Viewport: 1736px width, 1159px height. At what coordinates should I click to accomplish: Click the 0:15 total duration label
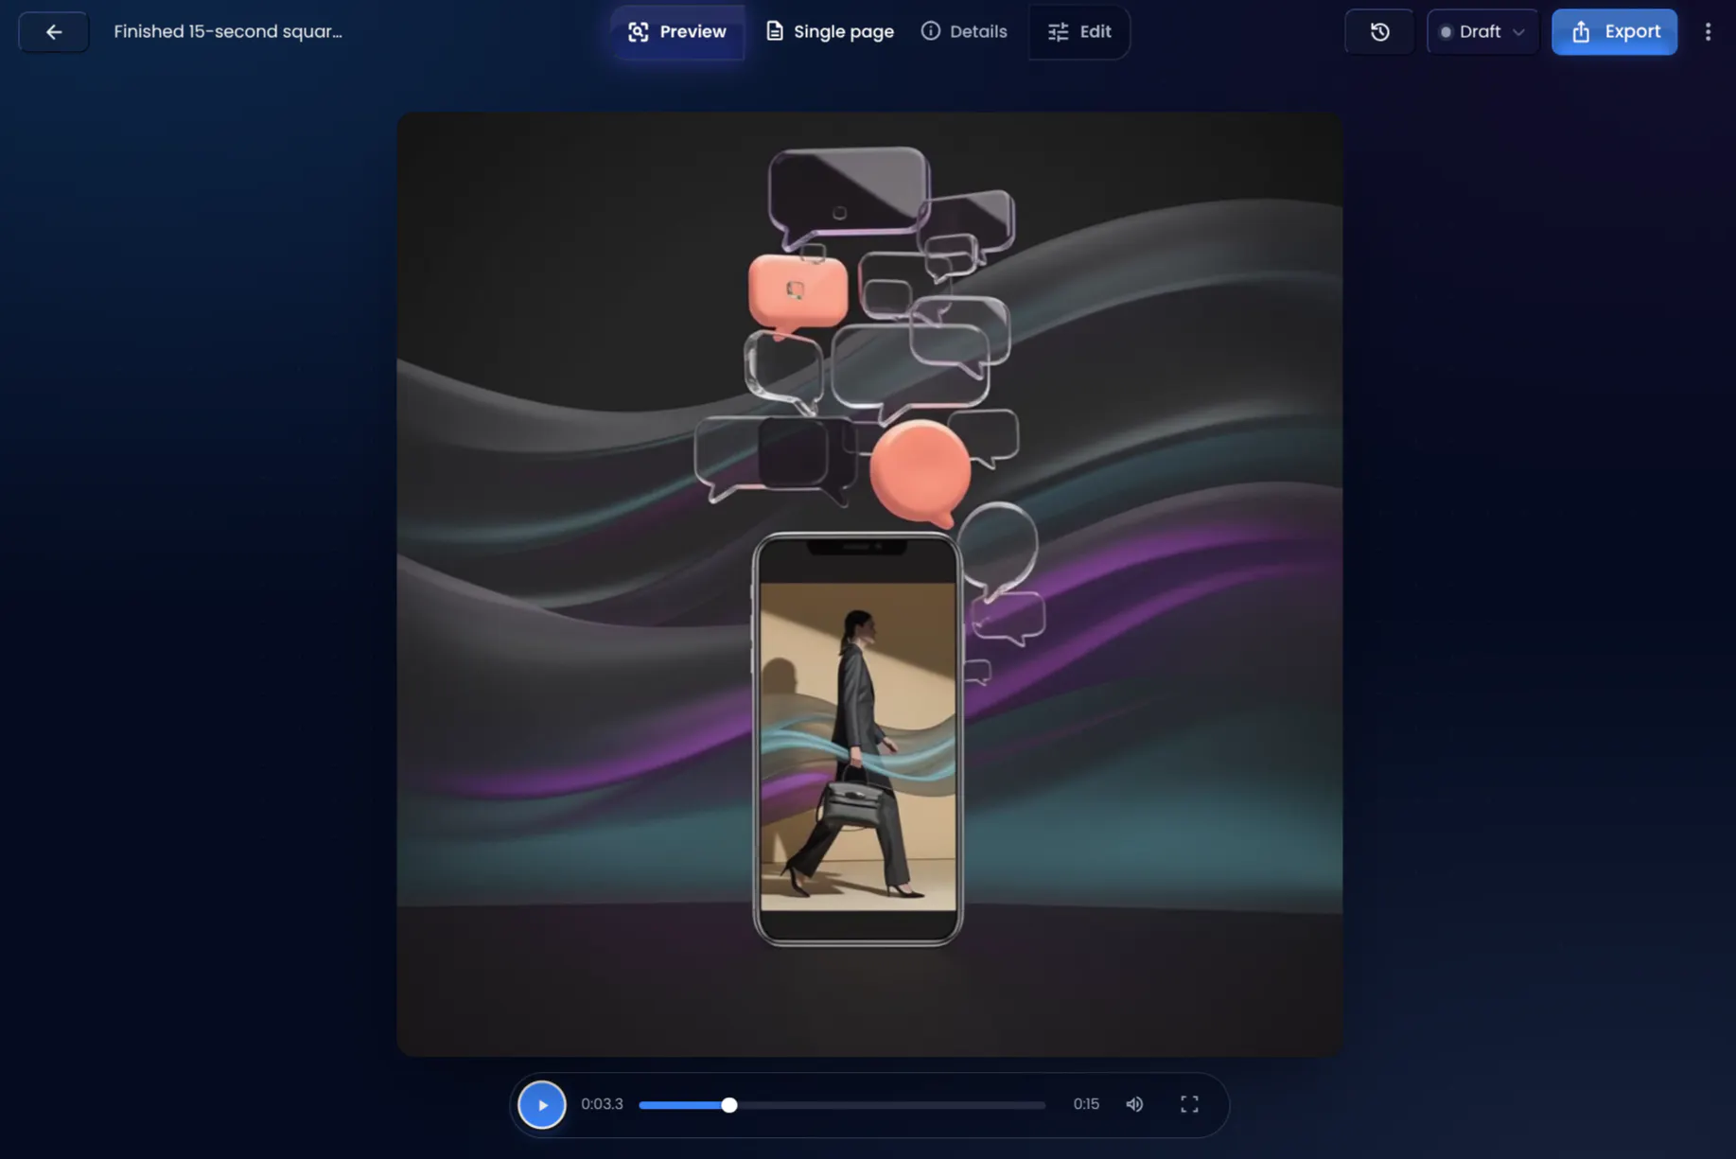pyautogui.click(x=1086, y=1104)
